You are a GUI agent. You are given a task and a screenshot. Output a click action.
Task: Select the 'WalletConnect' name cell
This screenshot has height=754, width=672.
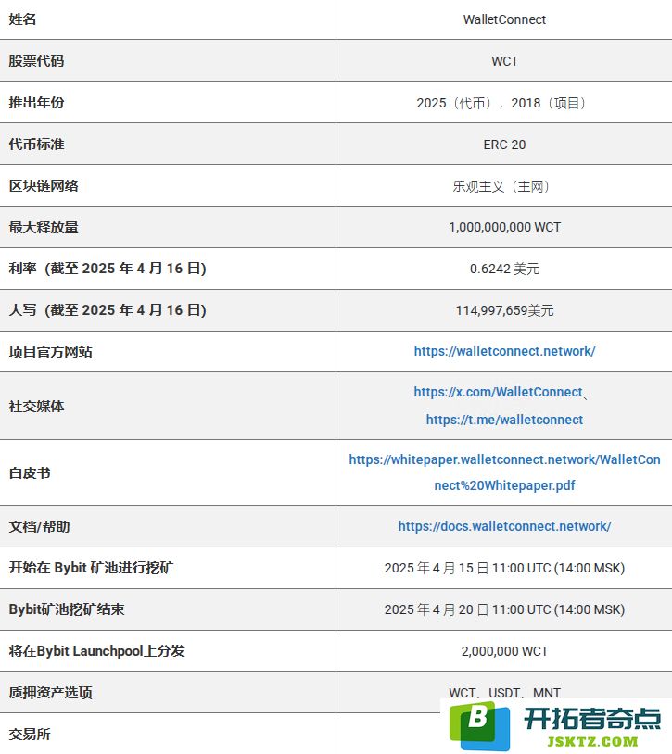click(504, 19)
